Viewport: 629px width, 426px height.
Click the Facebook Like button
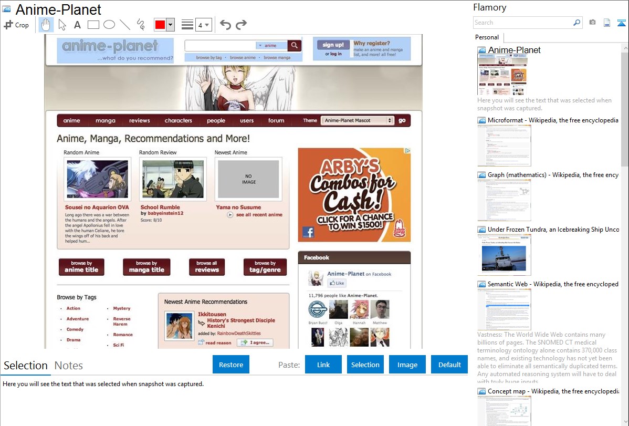click(x=337, y=283)
